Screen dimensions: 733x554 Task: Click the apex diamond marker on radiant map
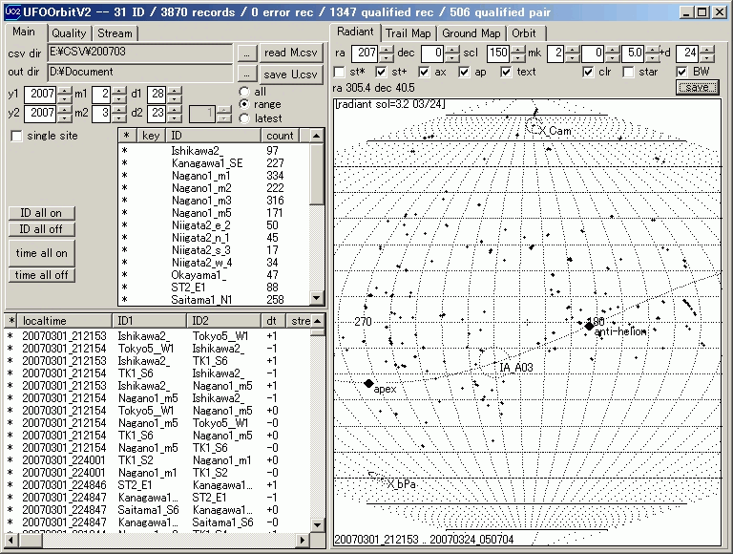coord(368,384)
